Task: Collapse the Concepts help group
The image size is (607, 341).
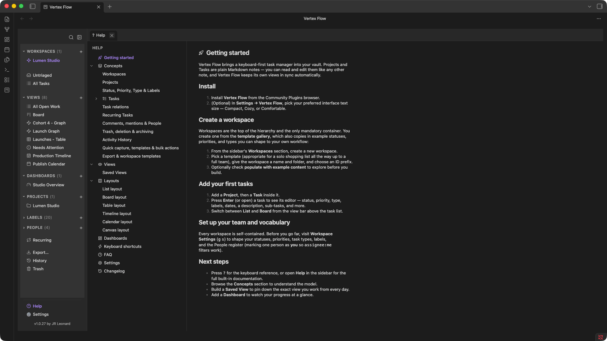Action: tap(92, 66)
